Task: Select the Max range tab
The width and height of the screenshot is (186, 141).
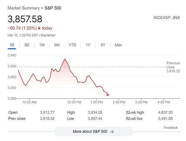Action: (118, 45)
